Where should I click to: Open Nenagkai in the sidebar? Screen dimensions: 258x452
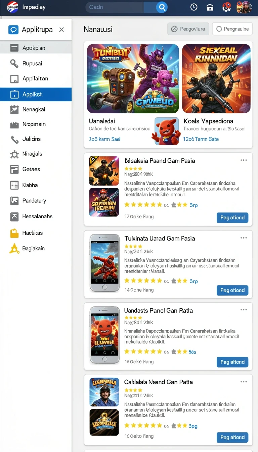pyautogui.click(x=36, y=109)
